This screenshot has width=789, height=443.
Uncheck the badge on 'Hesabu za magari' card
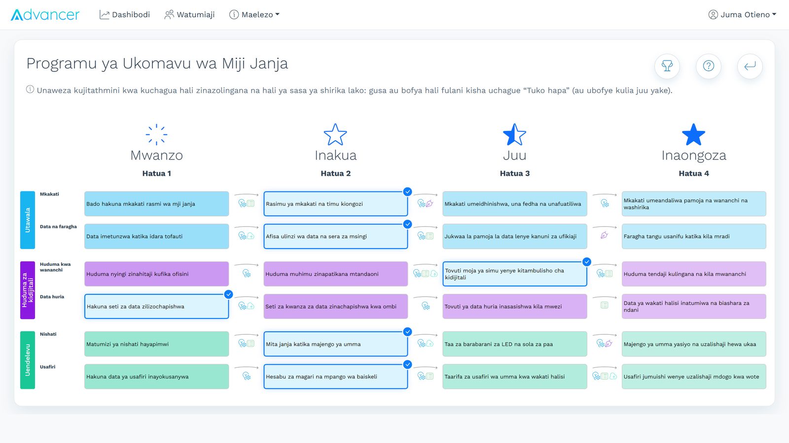tap(407, 364)
